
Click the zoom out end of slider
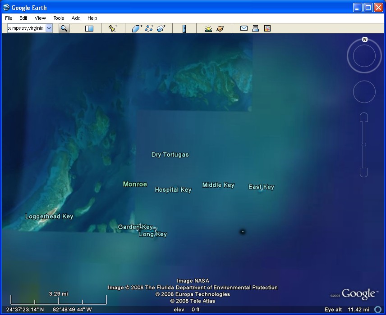[x=364, y=172]
